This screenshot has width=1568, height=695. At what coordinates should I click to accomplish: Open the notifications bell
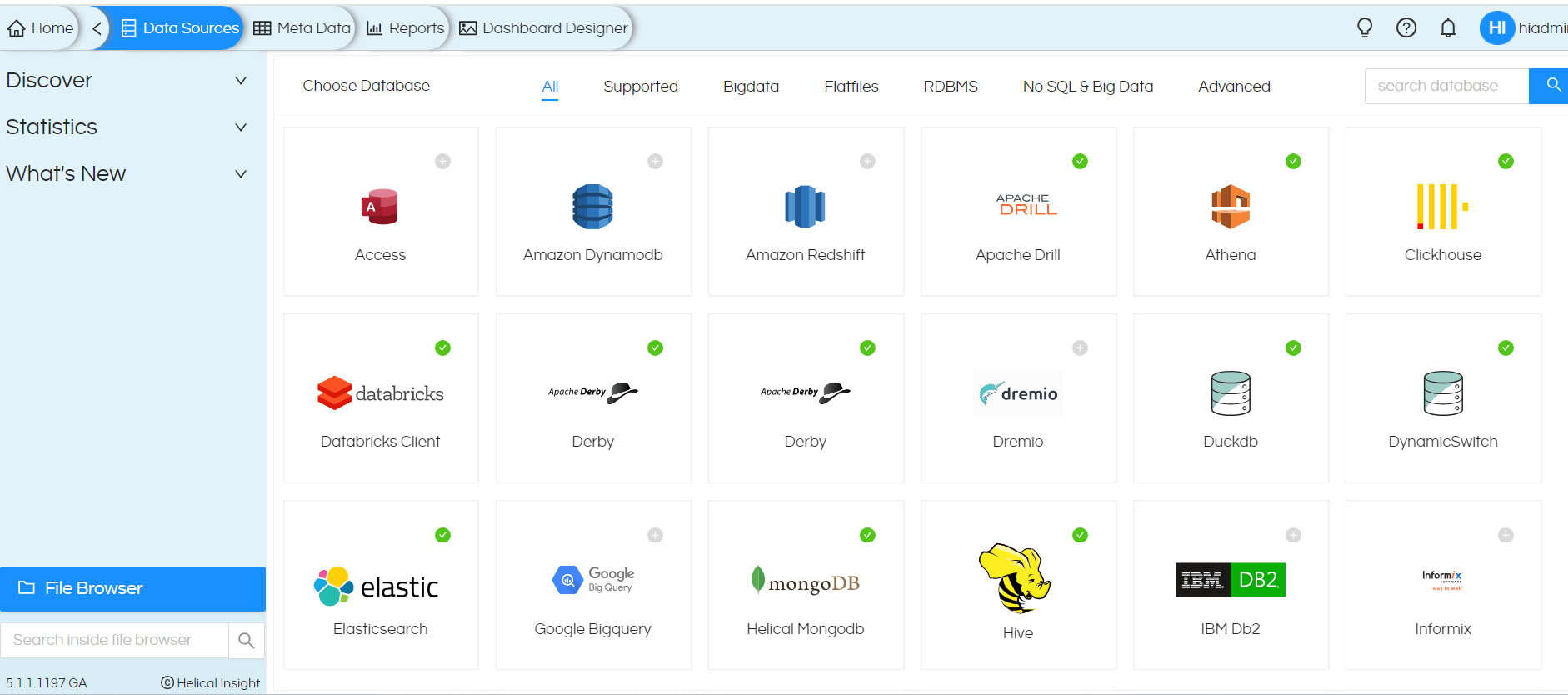click(1448, 28)
